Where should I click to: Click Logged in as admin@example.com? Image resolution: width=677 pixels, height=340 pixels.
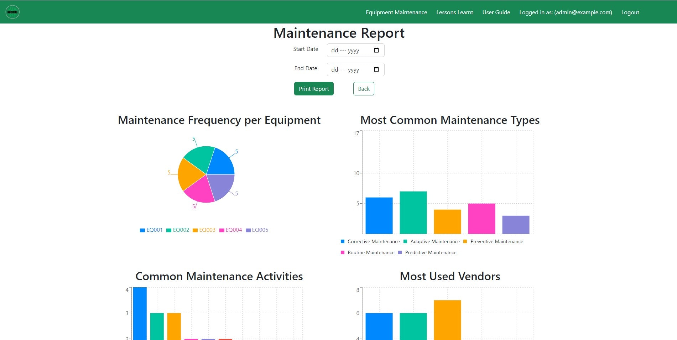coord(566,12)
